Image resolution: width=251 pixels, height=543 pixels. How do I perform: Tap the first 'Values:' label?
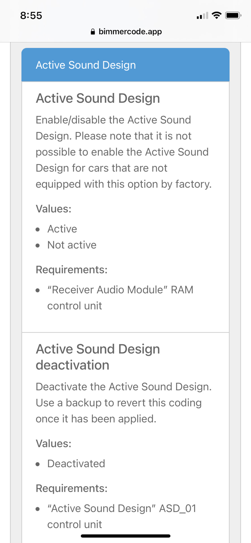click(x=53, y=209)
